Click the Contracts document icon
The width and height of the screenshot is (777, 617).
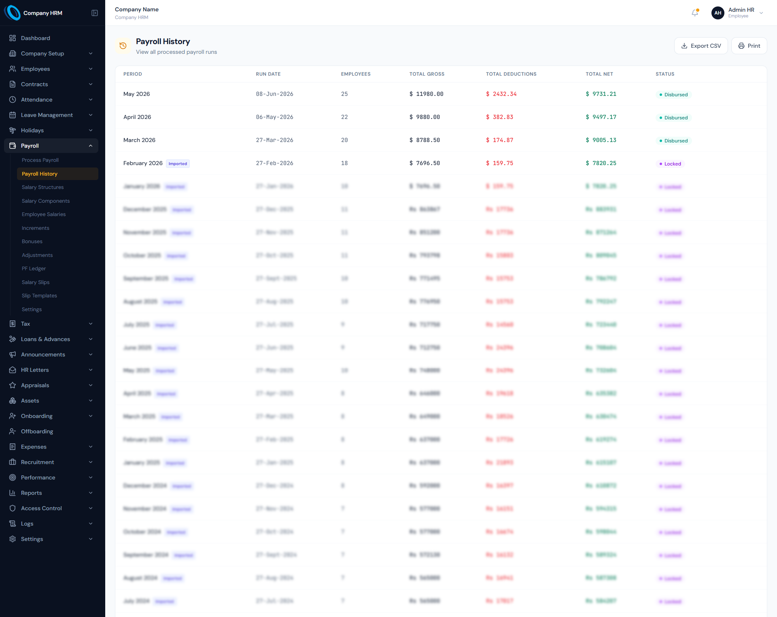13,84
